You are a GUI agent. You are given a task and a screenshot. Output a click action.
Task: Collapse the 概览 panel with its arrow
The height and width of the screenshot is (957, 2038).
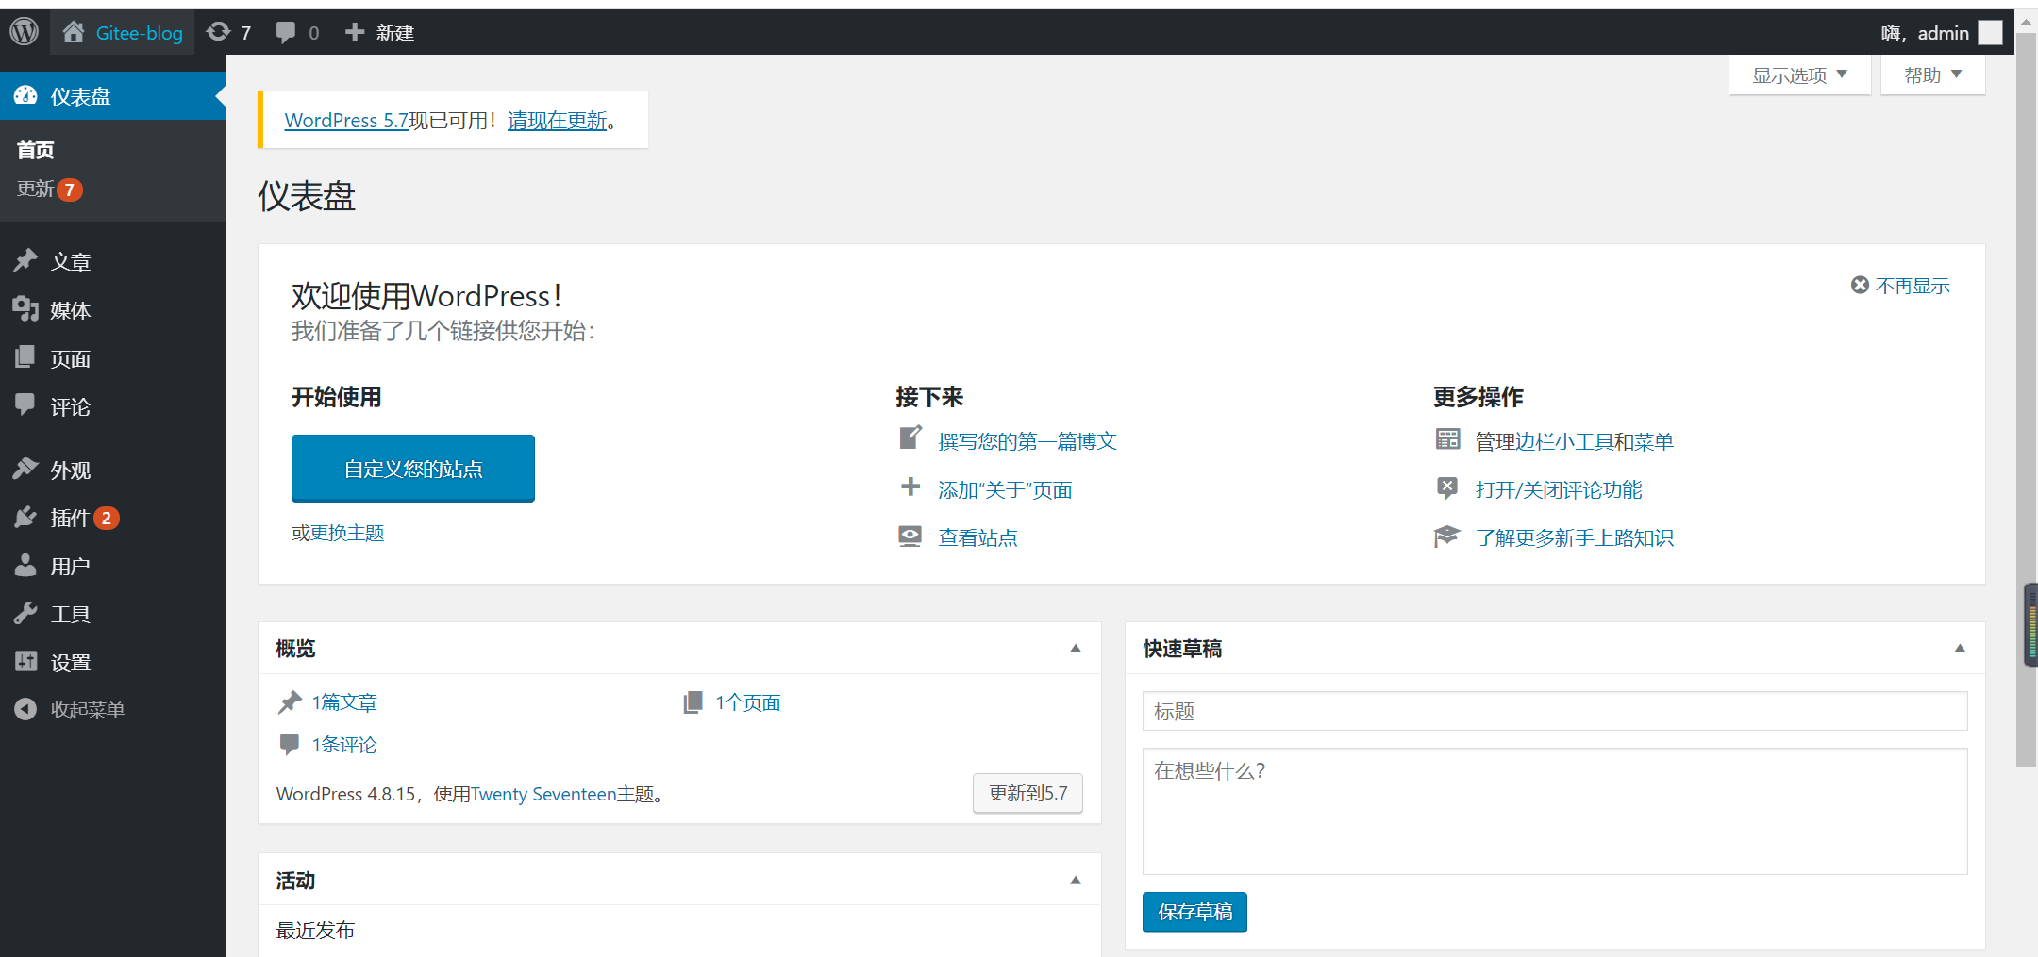(1075, 649)
